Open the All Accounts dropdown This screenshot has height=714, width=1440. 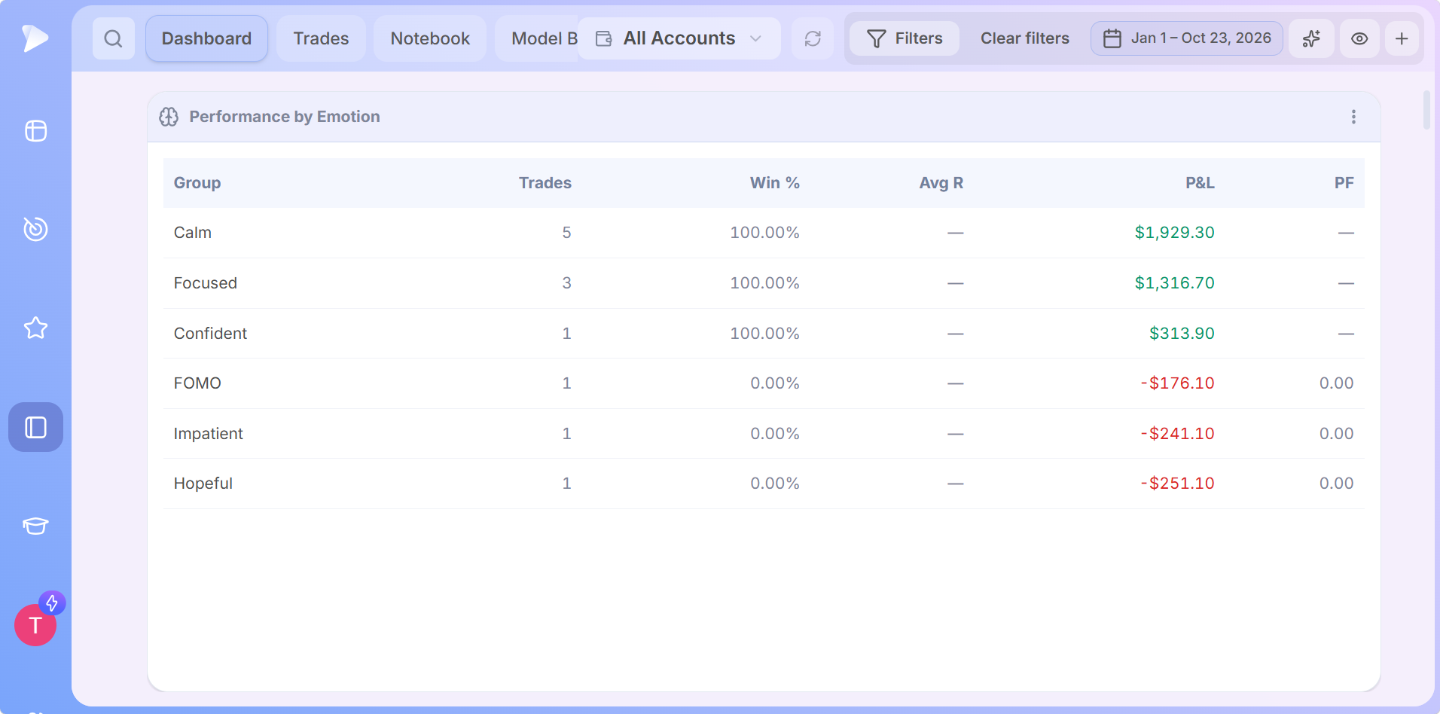tap(679, 38)
